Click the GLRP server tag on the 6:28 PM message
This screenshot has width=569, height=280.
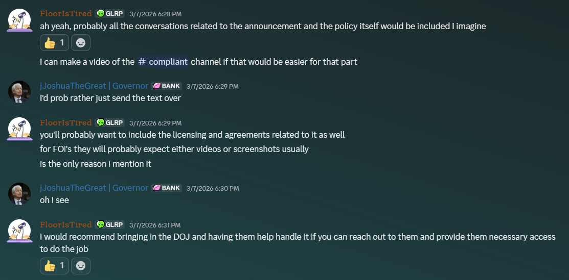(x=110, y=14)
